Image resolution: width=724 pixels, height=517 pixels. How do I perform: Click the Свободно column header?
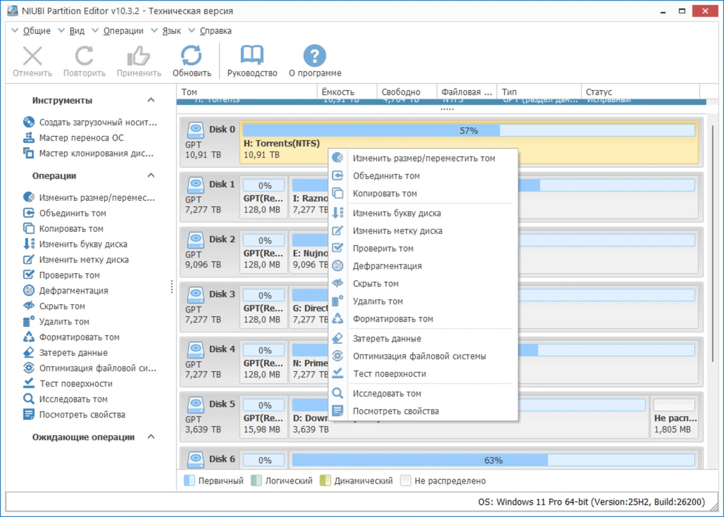[x=407, y=92]
